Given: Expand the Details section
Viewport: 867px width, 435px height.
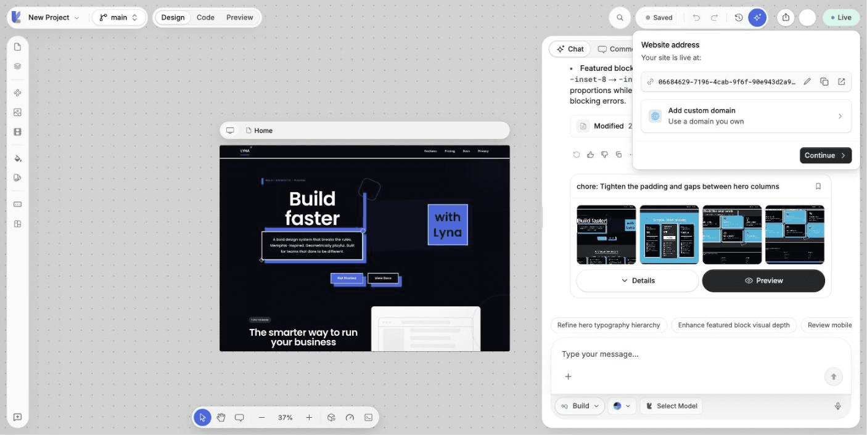Looking at the screenshot, I should pos(638,280).
